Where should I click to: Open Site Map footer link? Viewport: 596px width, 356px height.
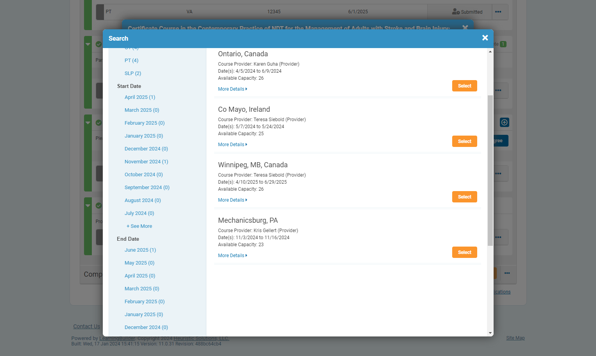click(x=515, y=338)
